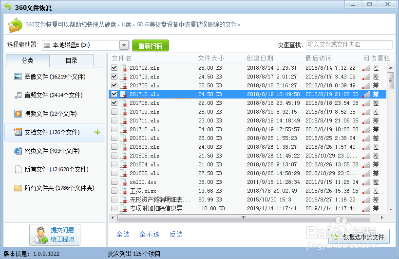The height and width of the screenshot is (259, 399).
Task: Uncheck the 201702.xls checkbox
Action: [x=114, y=68]
